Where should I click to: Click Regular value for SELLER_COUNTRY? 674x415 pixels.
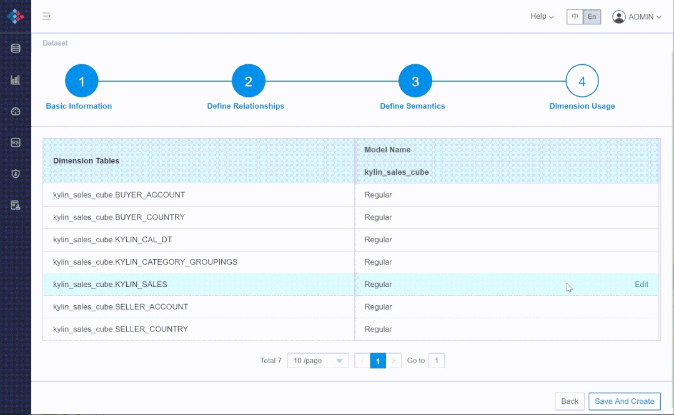pyautogui.click(x=379, y=329)
